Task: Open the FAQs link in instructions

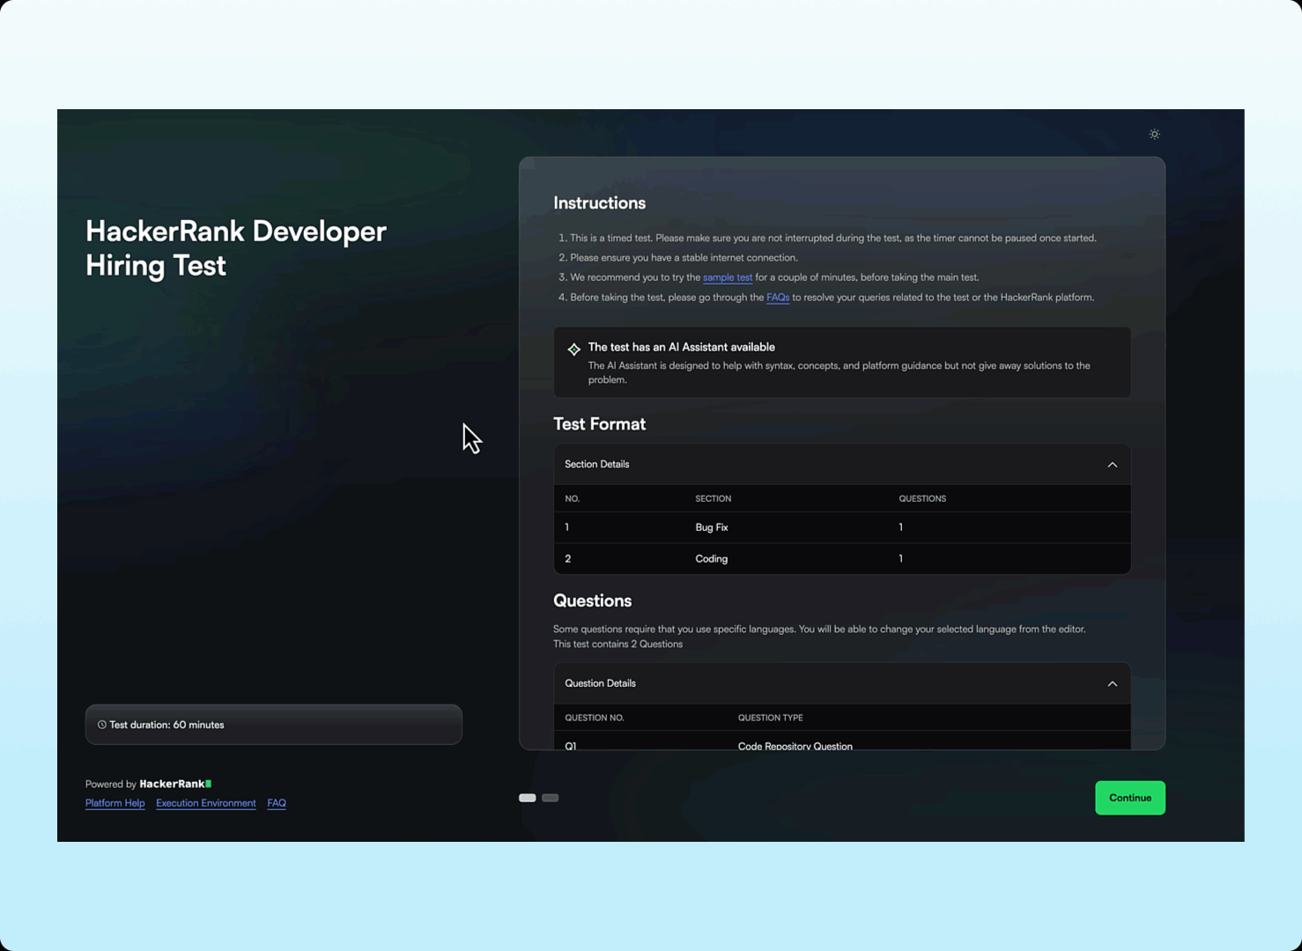Action: pyautogui.click(x=777, y=298)
